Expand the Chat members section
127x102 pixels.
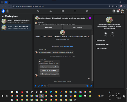click(109, 40)
